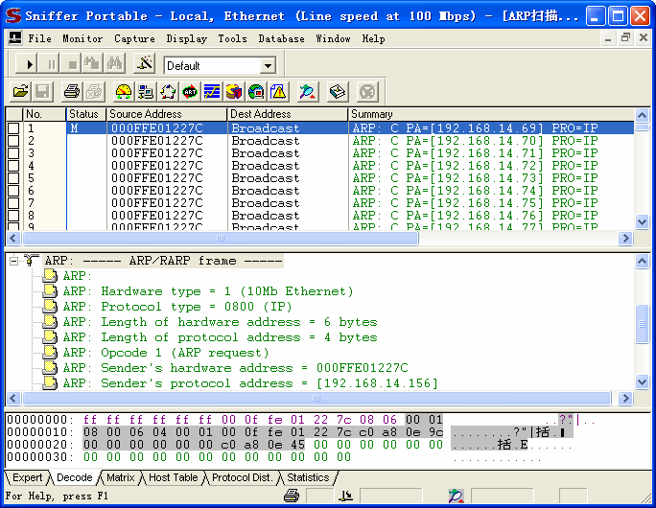The height and width of the screenshot is (508, 656).
Task: Open the Host Table toolbar icon
Action: pyautogui.click(x=146, y=92)
